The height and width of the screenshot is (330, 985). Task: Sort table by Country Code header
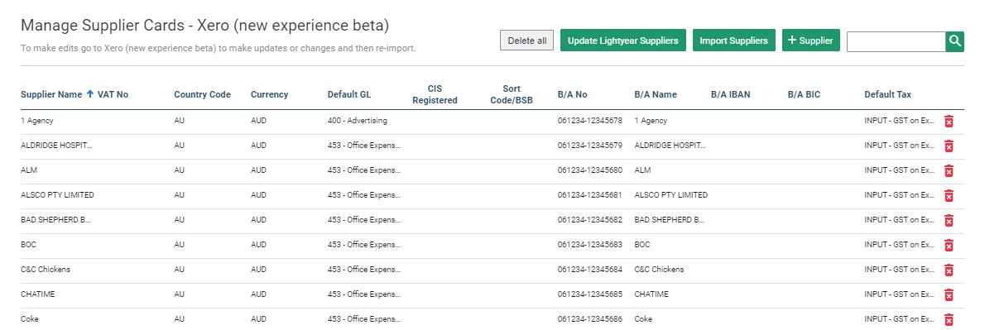pyautogui.click(x=202, y=95)
